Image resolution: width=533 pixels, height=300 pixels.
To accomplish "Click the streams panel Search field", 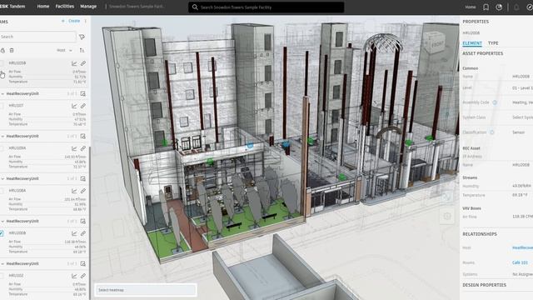I will [38, 37].
